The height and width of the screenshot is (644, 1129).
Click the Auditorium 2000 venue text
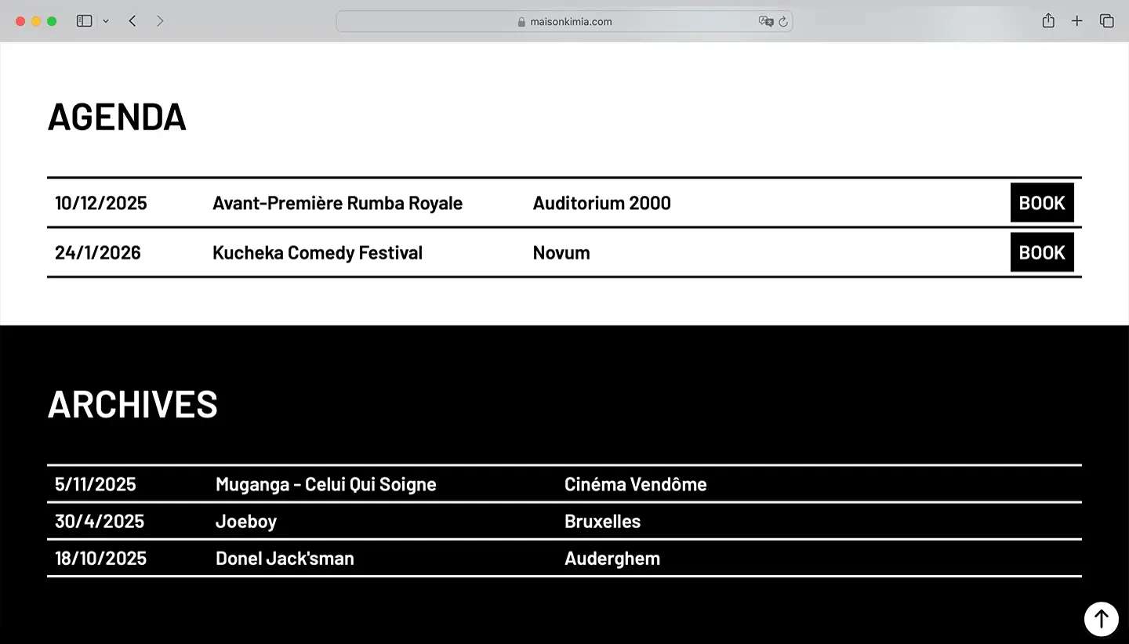coord(601,203)
